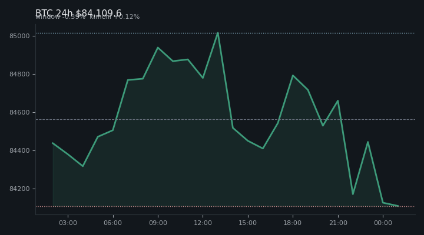Click the "09:00" time axis label

pos(158,223)
